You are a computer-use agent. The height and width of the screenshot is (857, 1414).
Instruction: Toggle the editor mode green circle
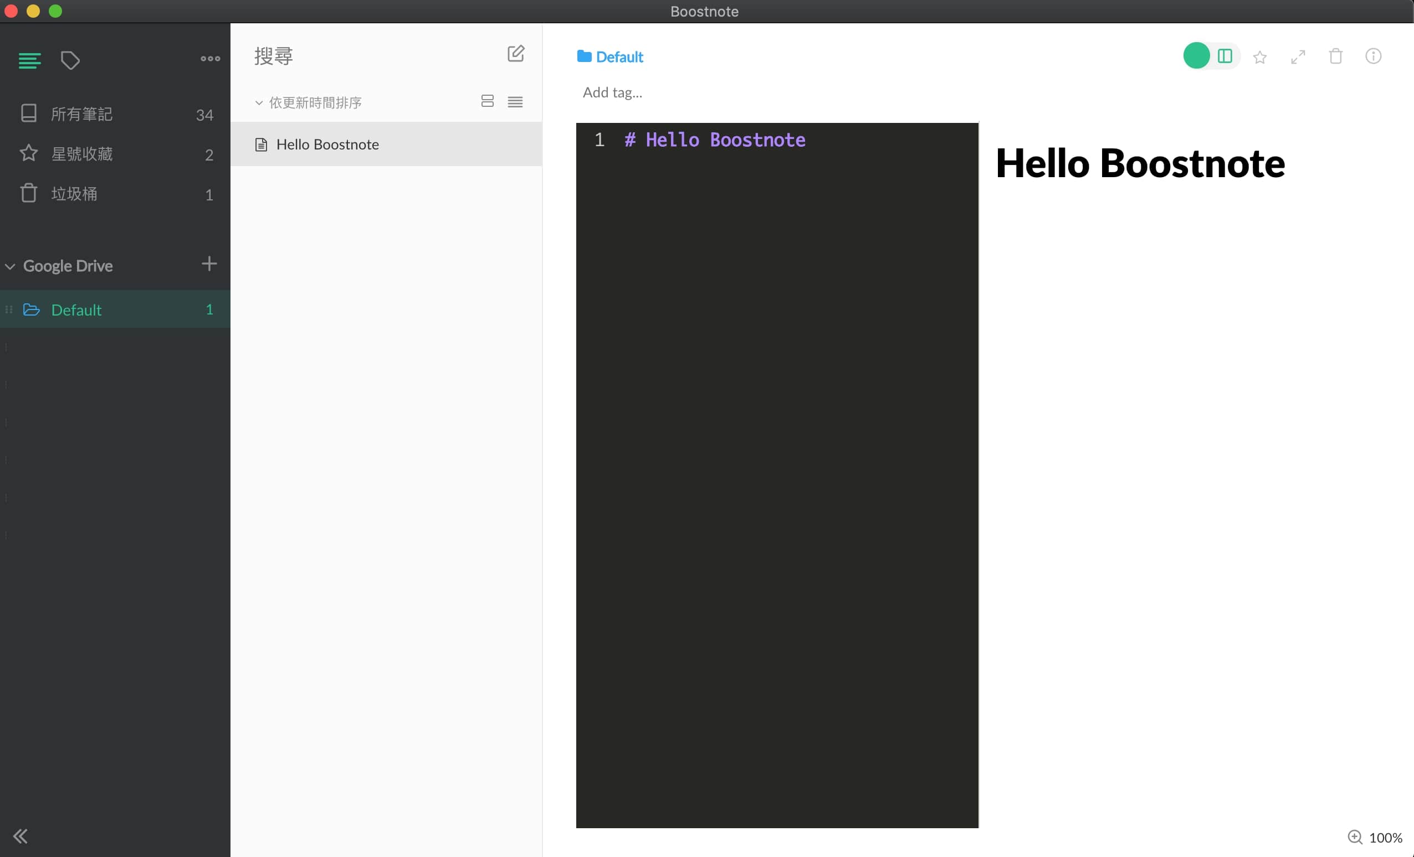[x=1196, y=56]
